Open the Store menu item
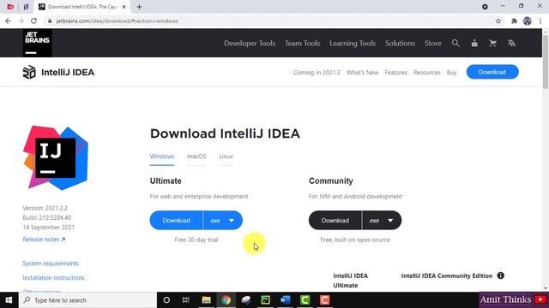549x308 pixels. click(x=432, y=44)
